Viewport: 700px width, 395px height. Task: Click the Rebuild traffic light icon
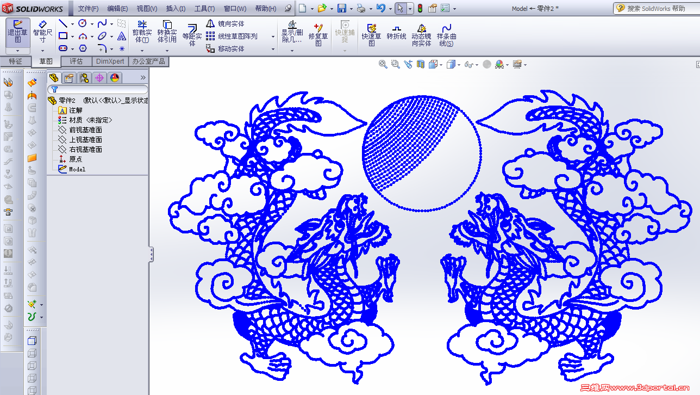[x=420, y=8]
